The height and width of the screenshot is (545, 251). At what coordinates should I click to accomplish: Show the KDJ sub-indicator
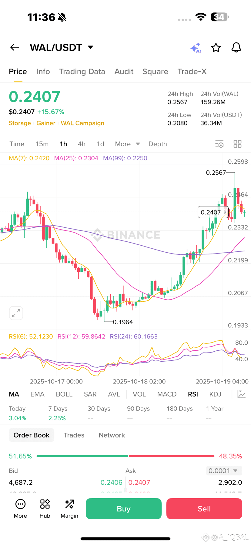[215, 394]
